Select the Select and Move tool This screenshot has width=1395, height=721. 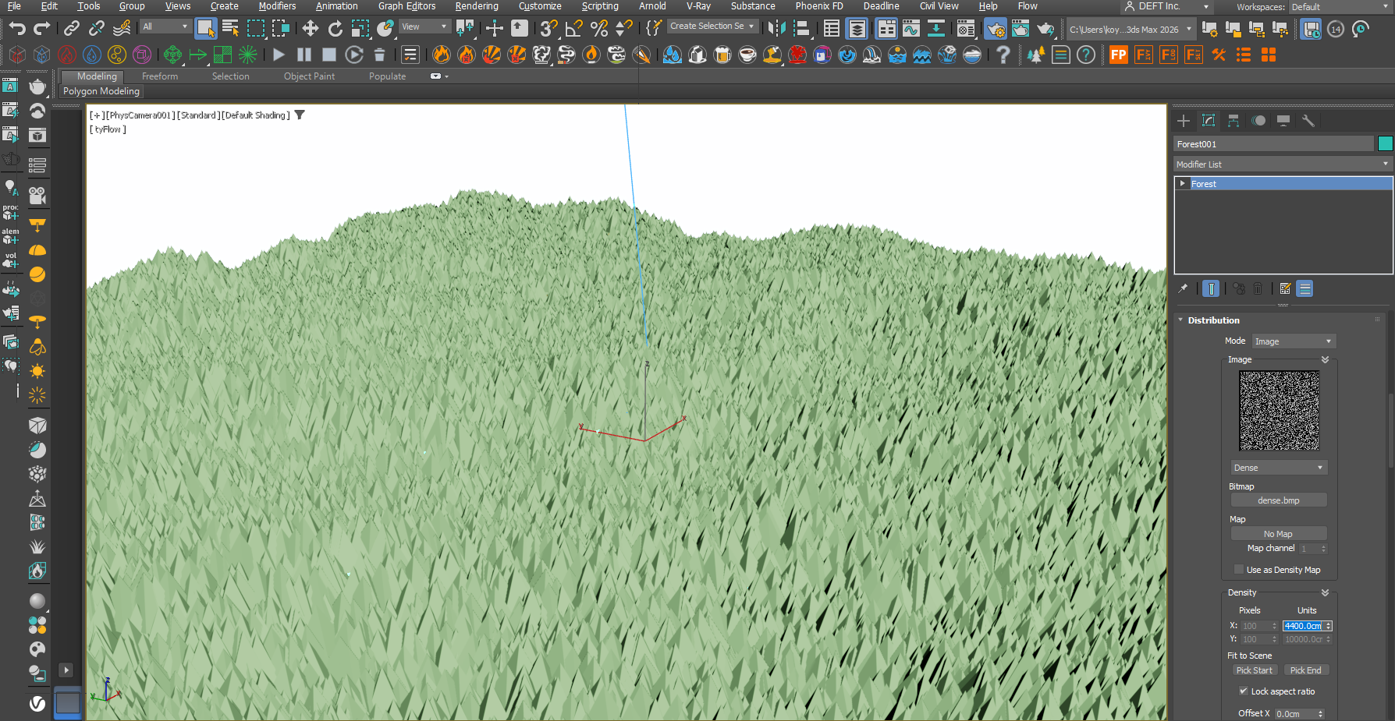pyautogui.click(x=310, y=28)
